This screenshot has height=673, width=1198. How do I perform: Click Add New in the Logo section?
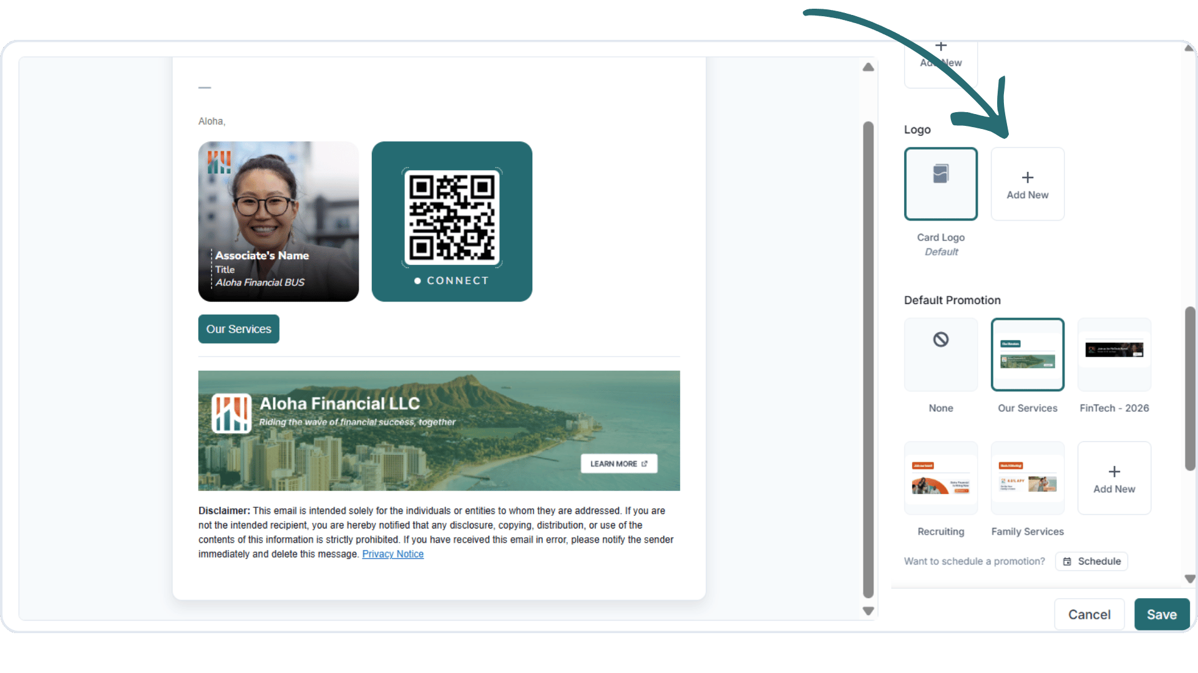click(x=1027, y=184)
